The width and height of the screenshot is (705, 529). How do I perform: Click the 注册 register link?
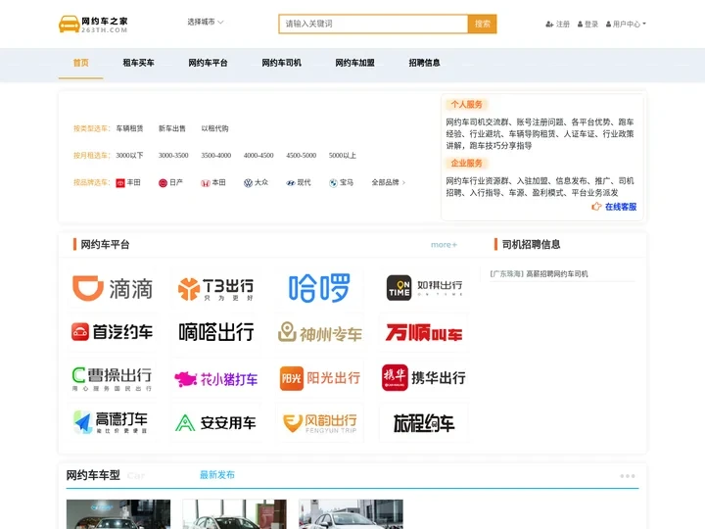557,24
